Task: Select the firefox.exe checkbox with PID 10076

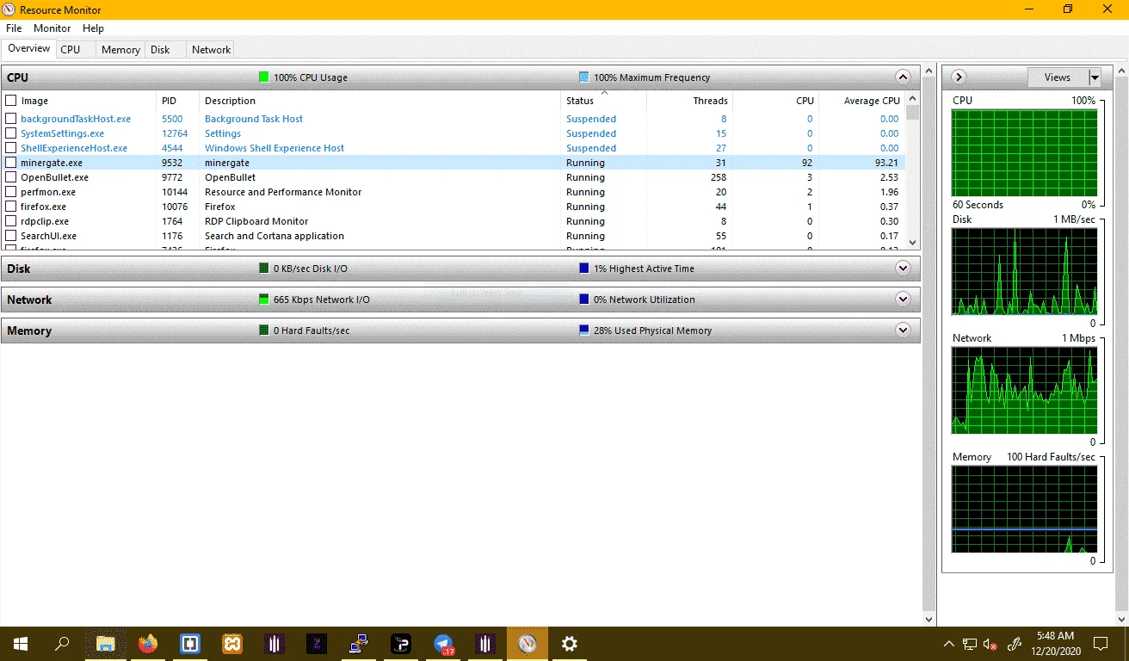Action: point(11,207)
